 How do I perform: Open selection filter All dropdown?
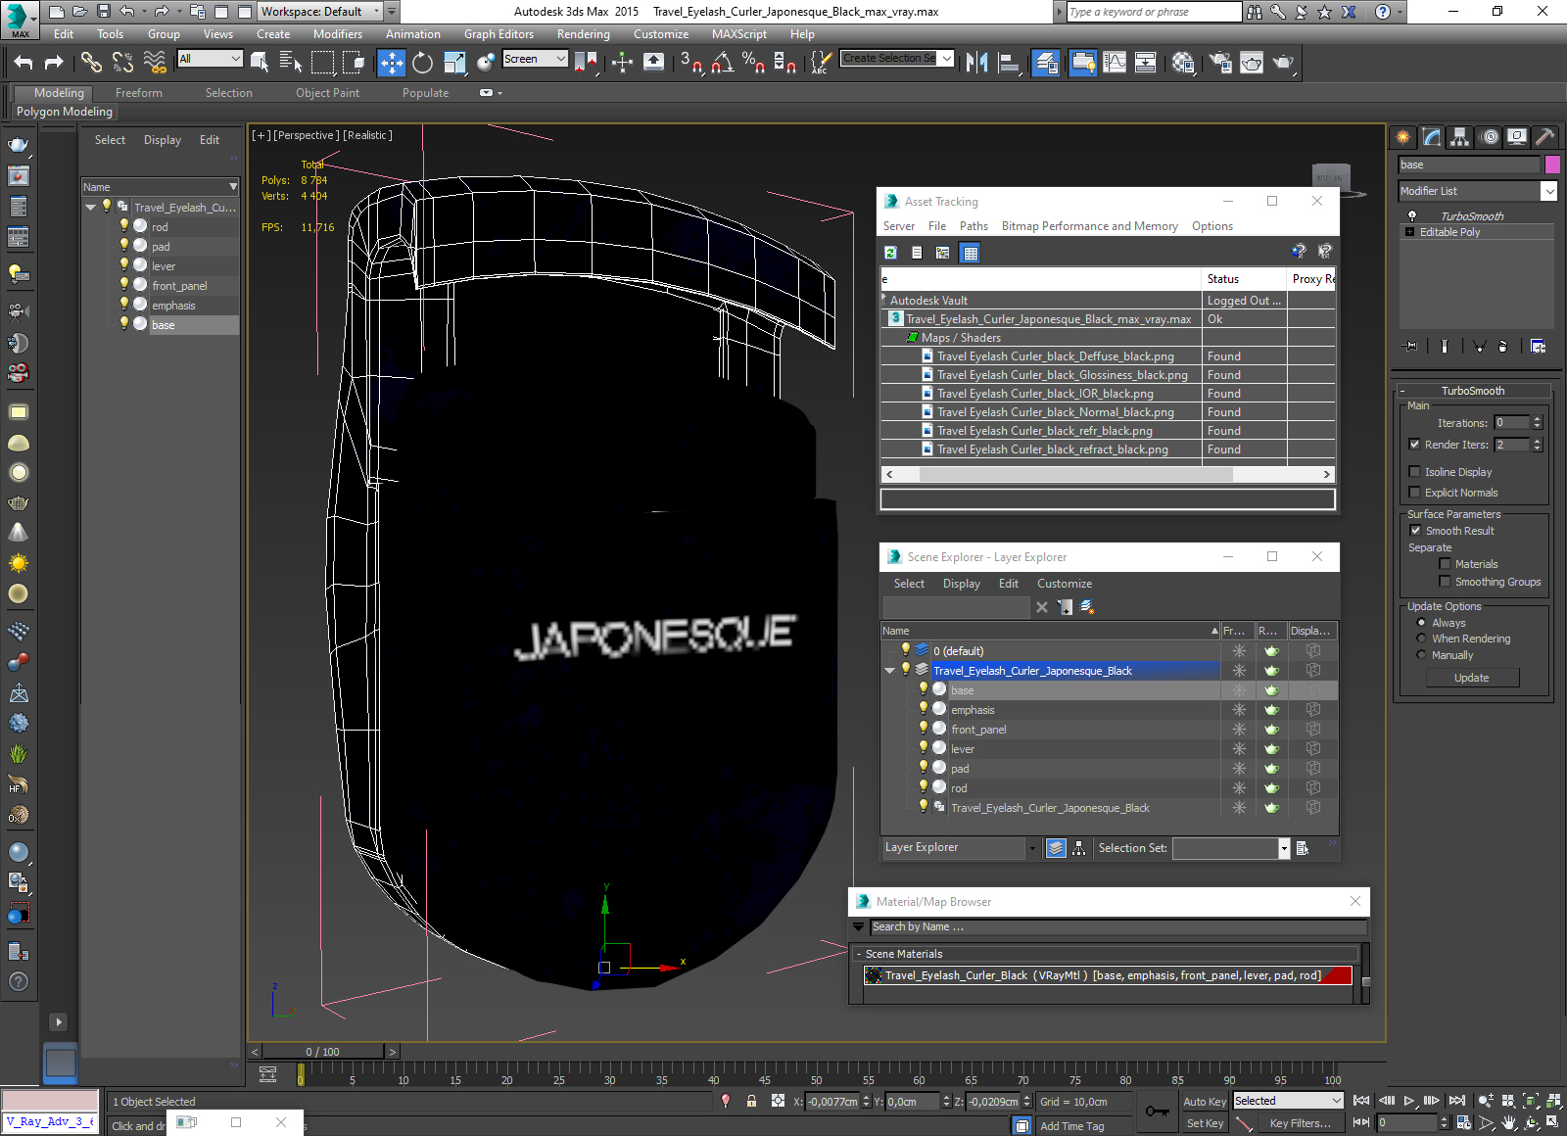(x=235, y=59)
